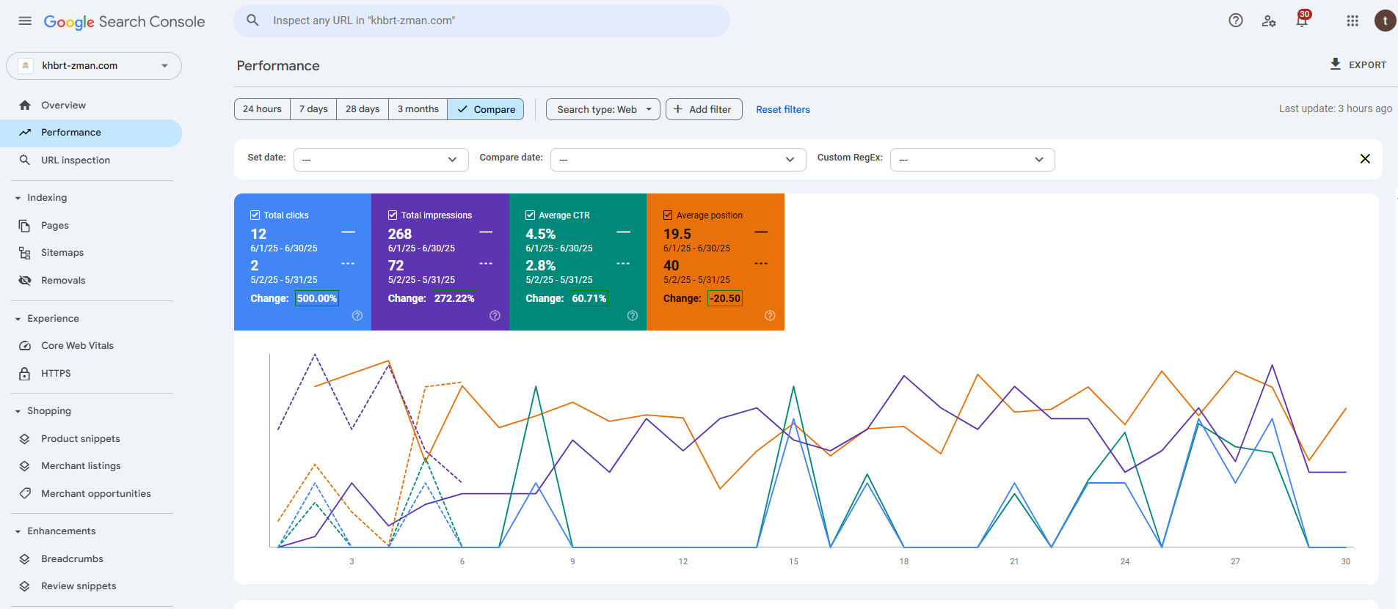
Task: Open the Help icon
Action: [1236, 21]
